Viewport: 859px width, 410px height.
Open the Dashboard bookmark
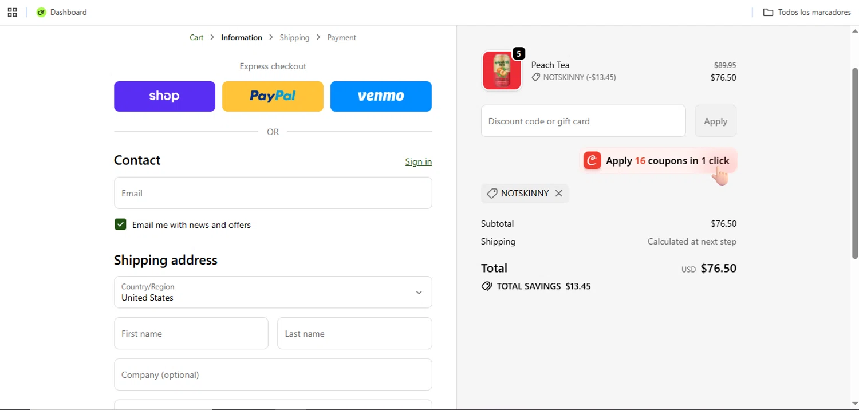coord(62,12)
